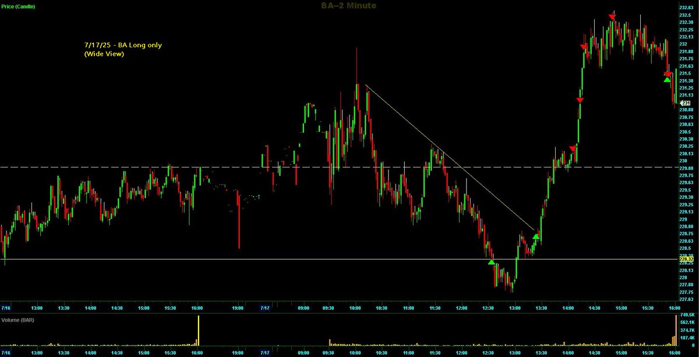
Task: Click the 231.5 price axis label
Action: (x=685, y=73)
